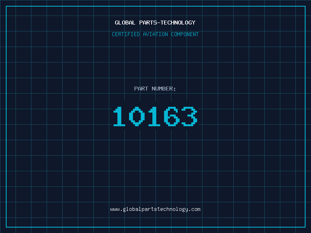Viewport: 311px width, 233px height.
Task: Open the www.globalpartstechnology.com link
Action: (155, 209)
